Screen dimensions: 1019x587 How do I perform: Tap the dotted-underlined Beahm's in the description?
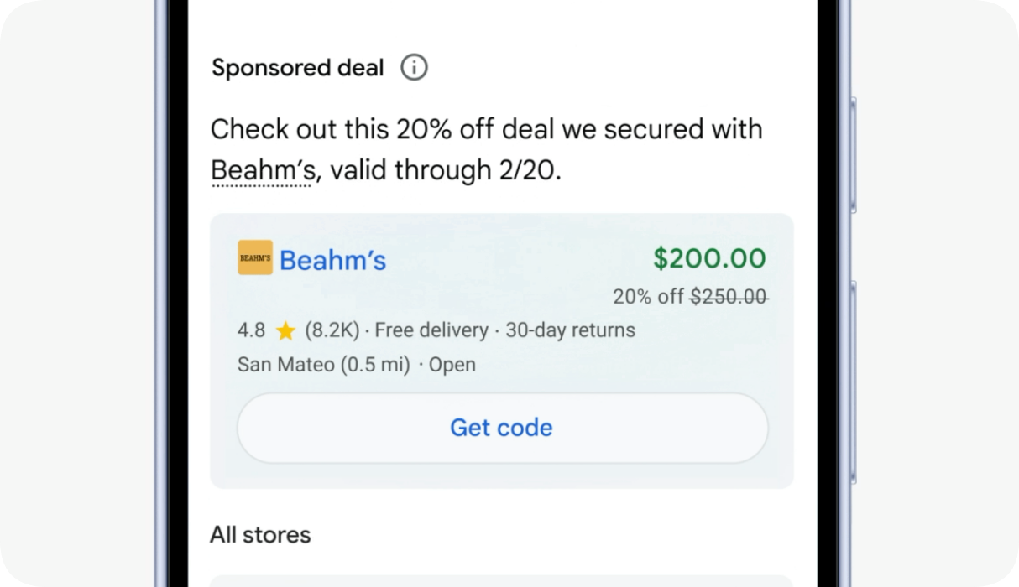(262, 170)
